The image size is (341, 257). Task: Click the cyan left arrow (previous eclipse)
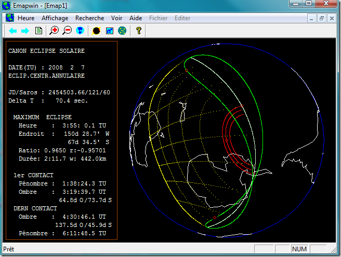[x=12, y=31]
